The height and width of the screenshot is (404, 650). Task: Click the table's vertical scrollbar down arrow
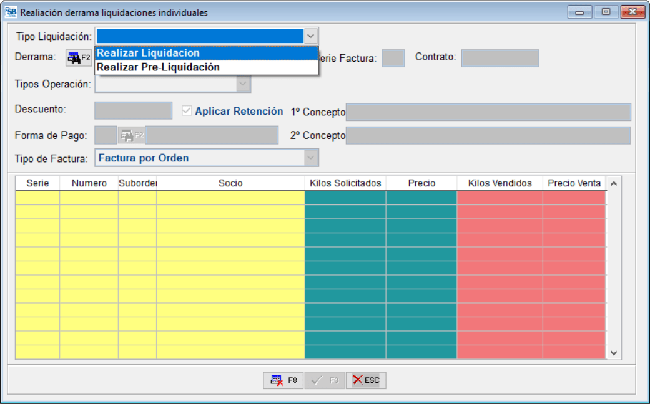pos(613,353)
